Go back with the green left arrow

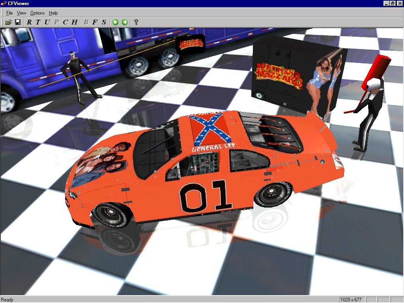click(116, 22)
